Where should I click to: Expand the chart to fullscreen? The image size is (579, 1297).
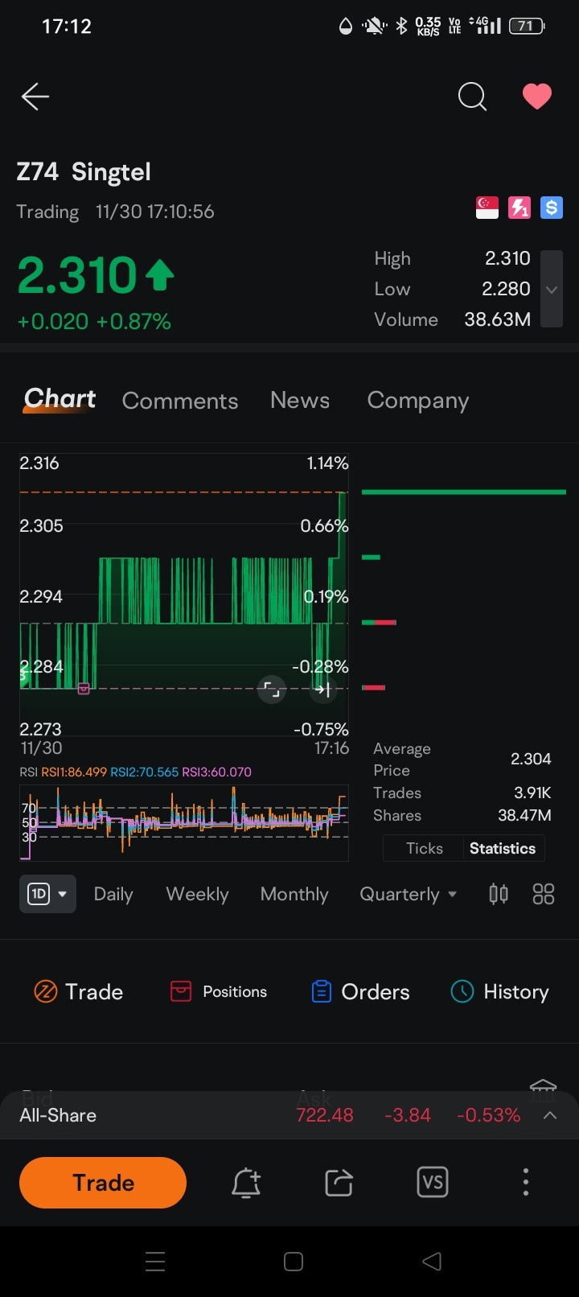pyautogui.click(x=272, y=690)
